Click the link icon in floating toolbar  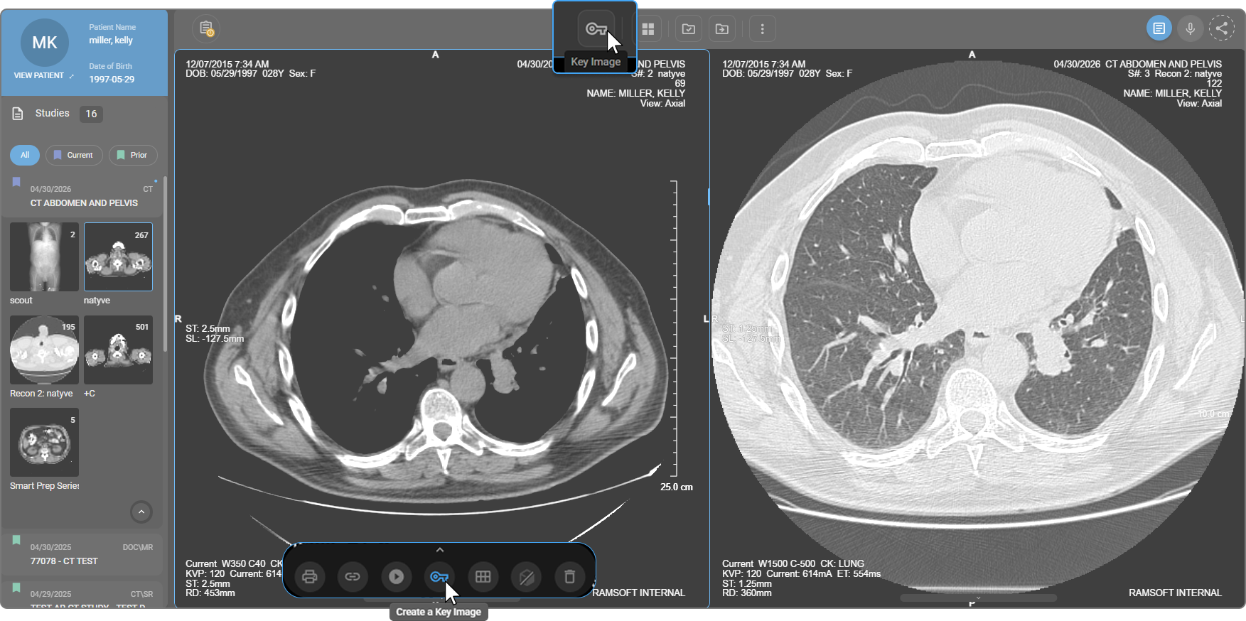pyautogui.click(x=353, y=576)
